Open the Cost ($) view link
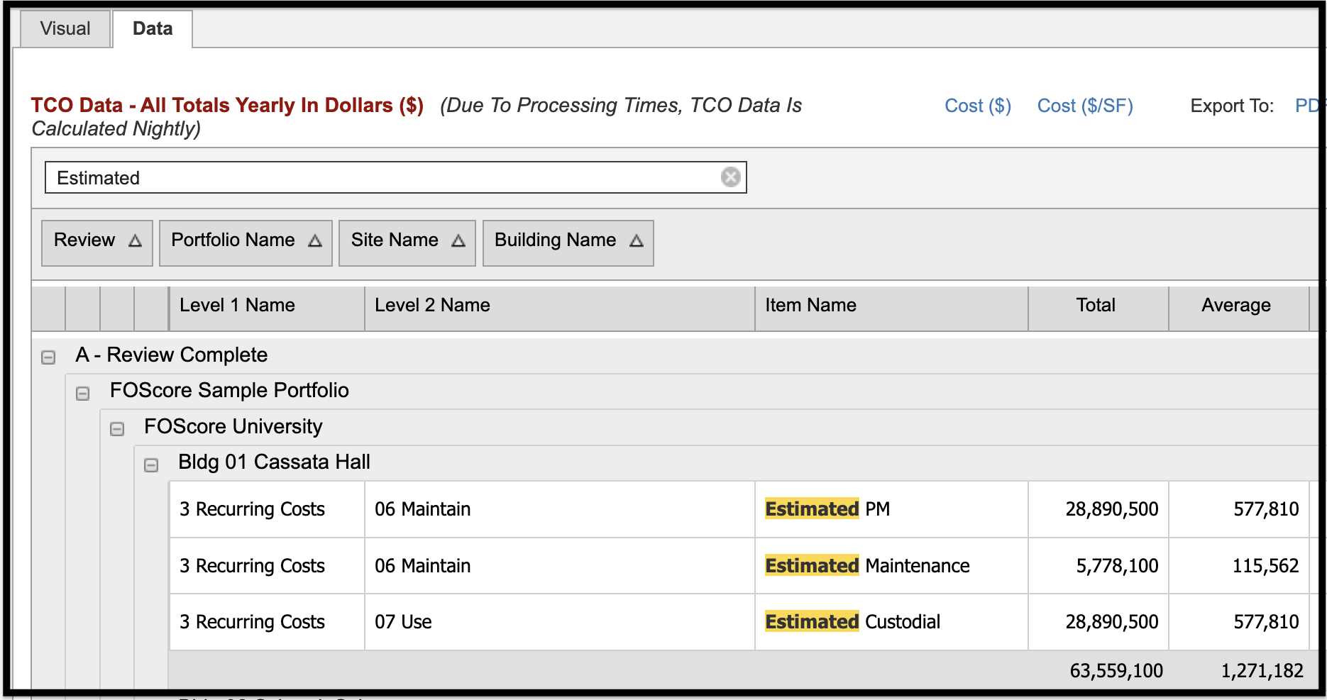Viewport: 1327px width, 700px height. point(978,106)
